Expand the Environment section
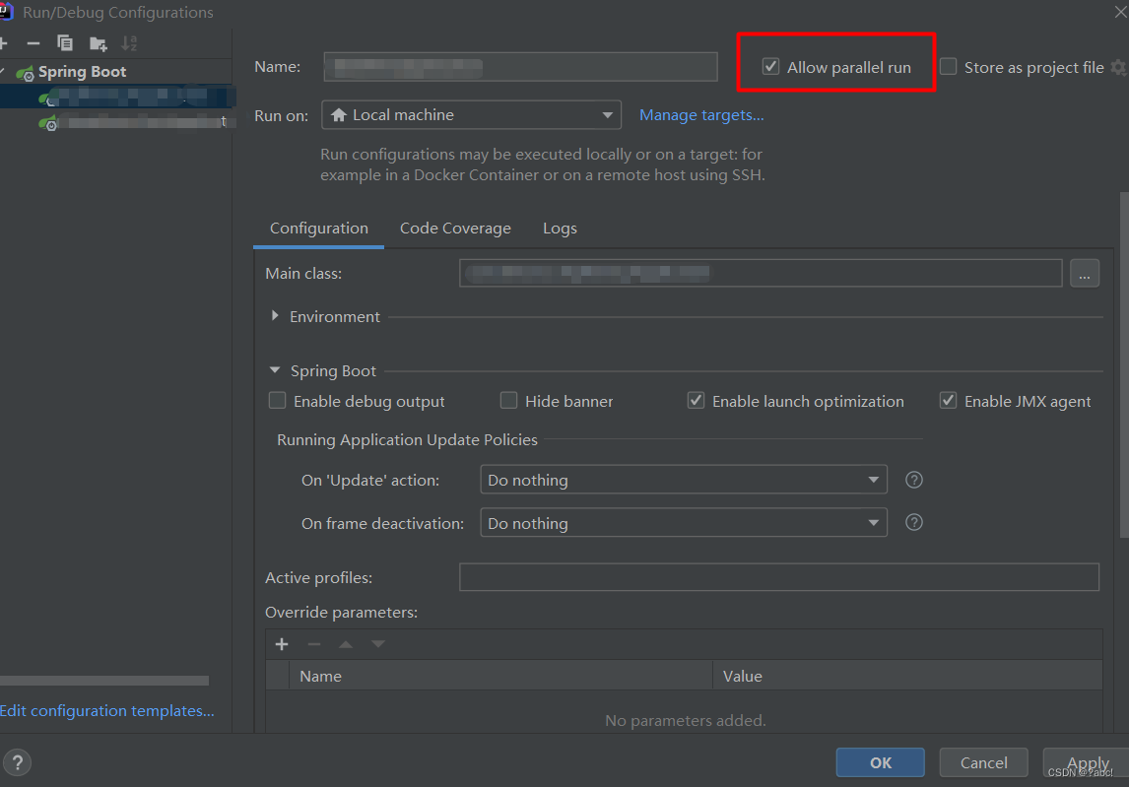 (x=275, y=316)
